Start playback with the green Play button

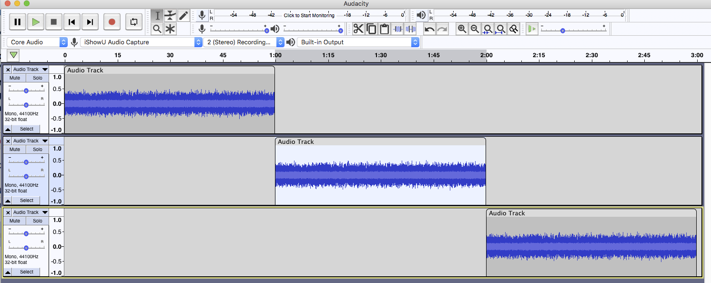pyautogui.click(x=36, y=22)
